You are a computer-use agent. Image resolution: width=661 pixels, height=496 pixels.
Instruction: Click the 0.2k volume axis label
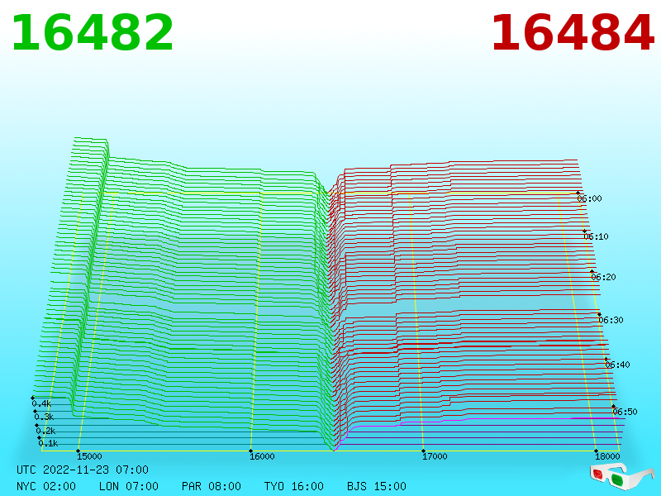click(46, 431)
